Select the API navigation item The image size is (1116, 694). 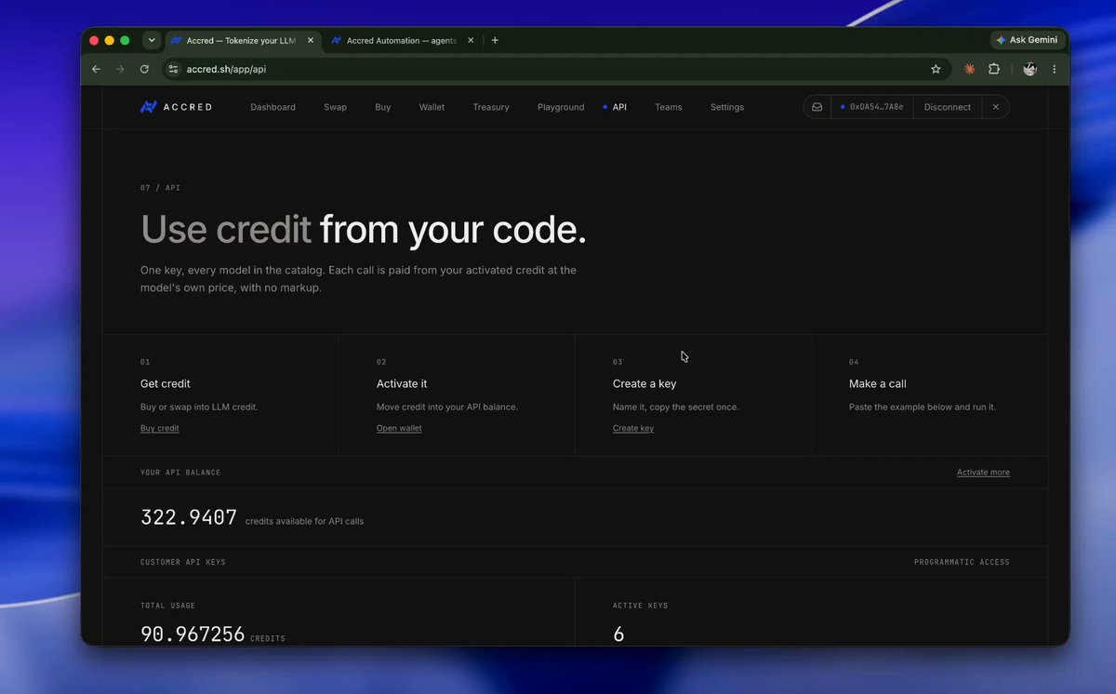(619, 107)
